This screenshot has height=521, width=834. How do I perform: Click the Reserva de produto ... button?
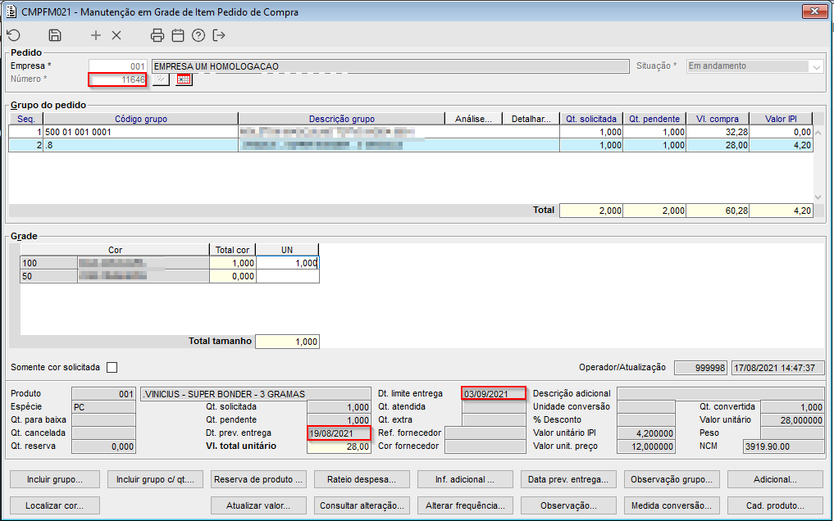[258, 479]
